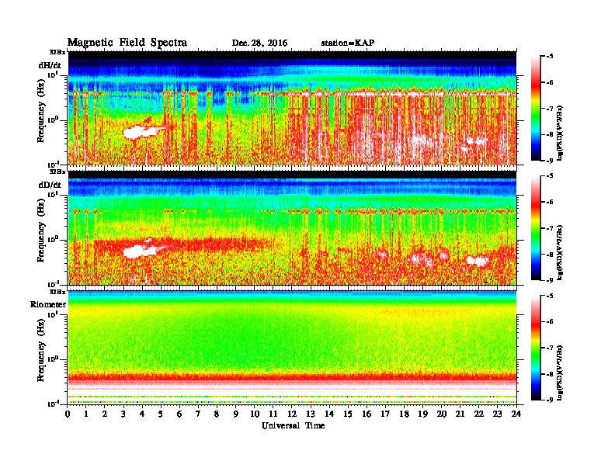Click hour "17" on the time axis
Screen dimensions: 615x475
point(386,414)
